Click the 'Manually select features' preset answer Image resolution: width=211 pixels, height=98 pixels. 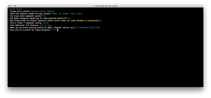[43, 11]
